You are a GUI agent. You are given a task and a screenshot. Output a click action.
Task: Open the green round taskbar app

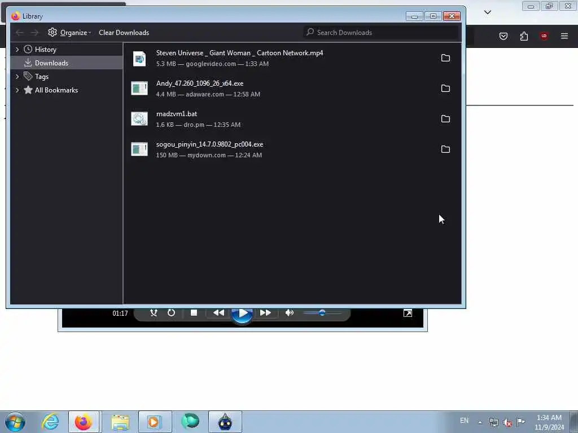(x=190, y=422)
